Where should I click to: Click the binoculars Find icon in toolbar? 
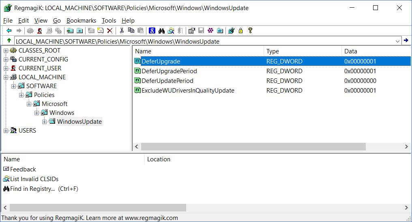click(x=161, y=31)
